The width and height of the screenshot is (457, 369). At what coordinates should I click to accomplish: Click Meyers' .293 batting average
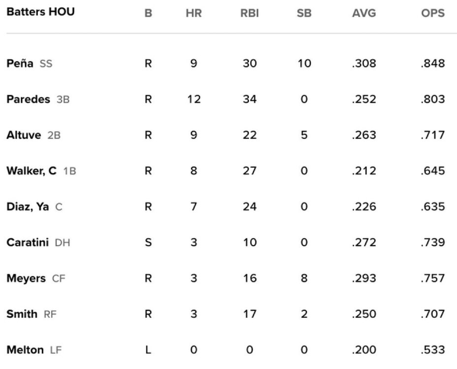pos(364,278)
